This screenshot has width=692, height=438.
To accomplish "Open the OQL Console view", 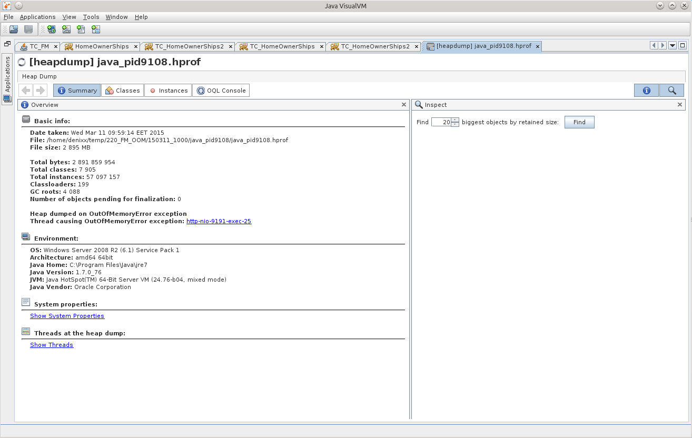I will (221, 91).
